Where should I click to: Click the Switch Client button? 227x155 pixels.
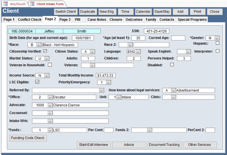[66, 12]
